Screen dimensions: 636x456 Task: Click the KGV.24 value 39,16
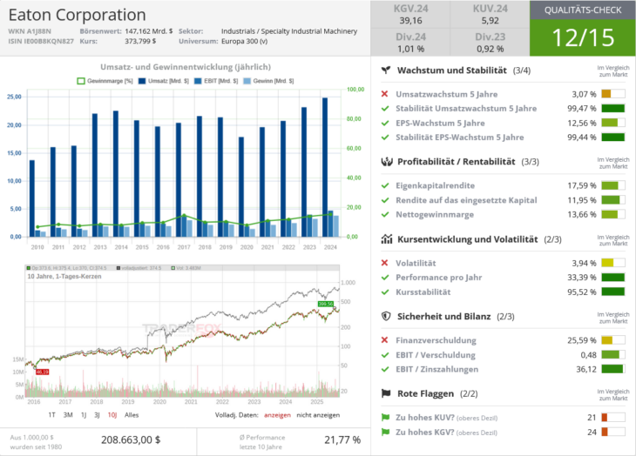coord(410,21)
